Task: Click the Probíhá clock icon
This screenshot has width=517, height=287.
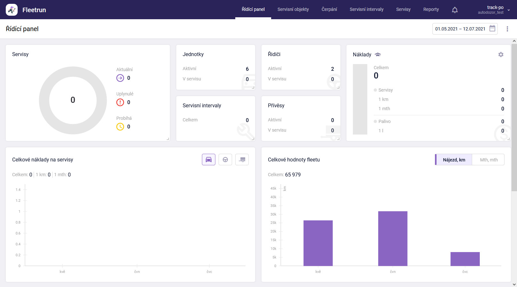Action: 120,127
